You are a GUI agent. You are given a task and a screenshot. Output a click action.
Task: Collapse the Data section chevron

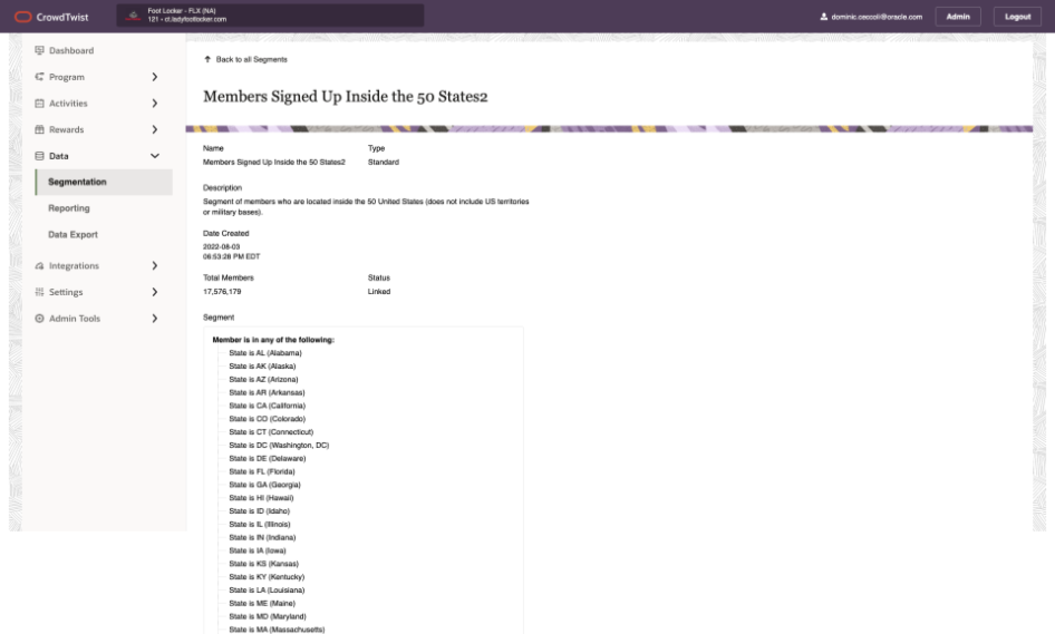tap(155, 156)
